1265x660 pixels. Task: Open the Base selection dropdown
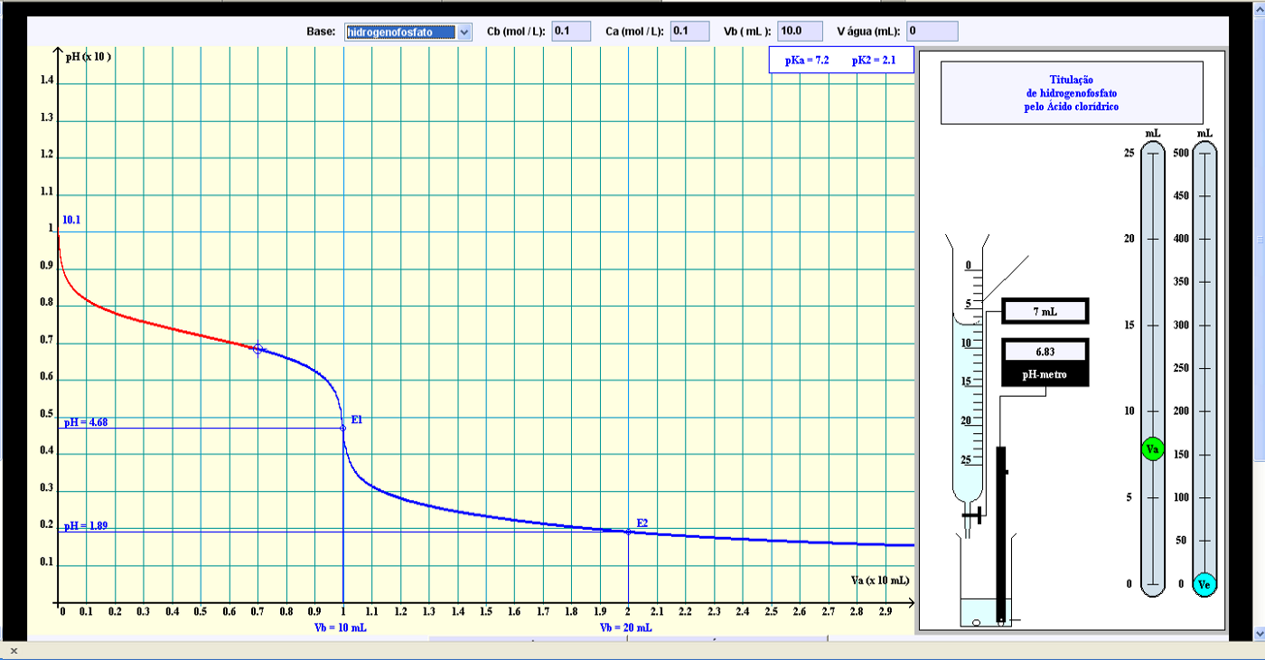point(408,32)
